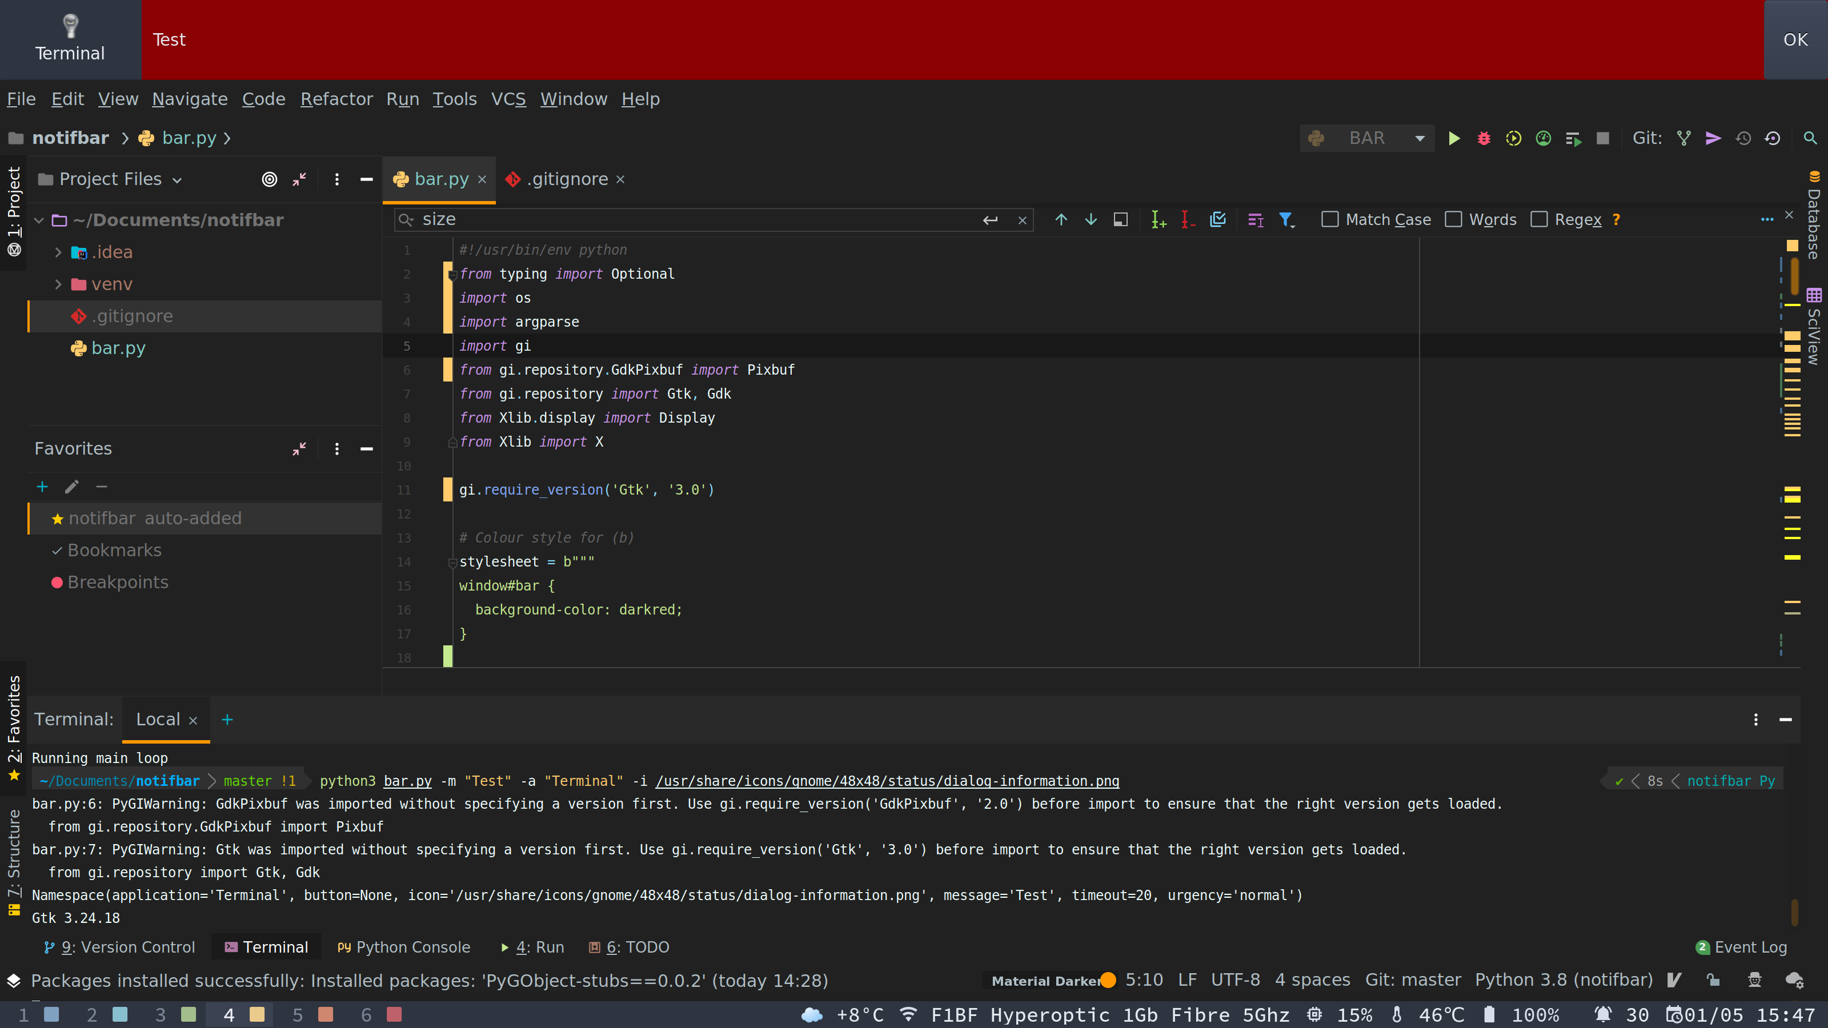
Task: Start debugging with the red bug icon
Action: pyautogui.click(x=1484, y=138)
